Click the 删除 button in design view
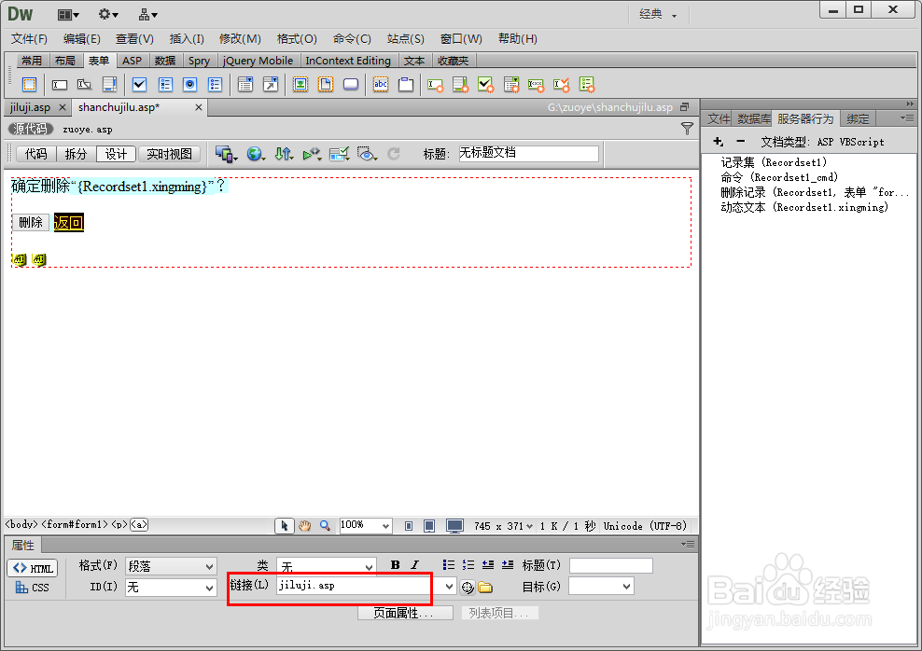922x651 pixels. (31, 222)
